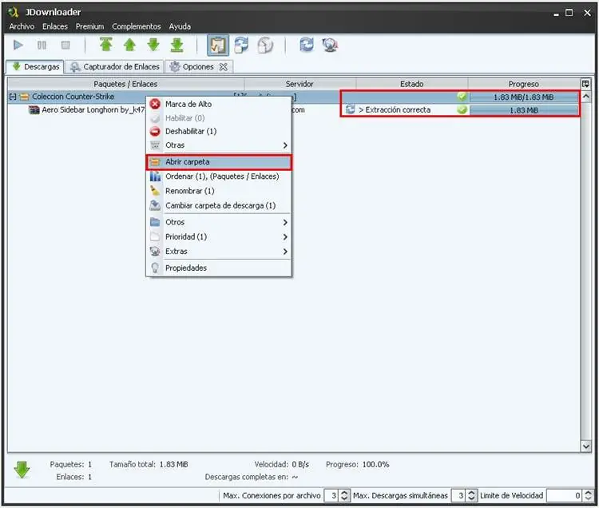Open Propiedades from the context menu
The width and height of the screenshot is (599, 508).
tap(219, 268)
